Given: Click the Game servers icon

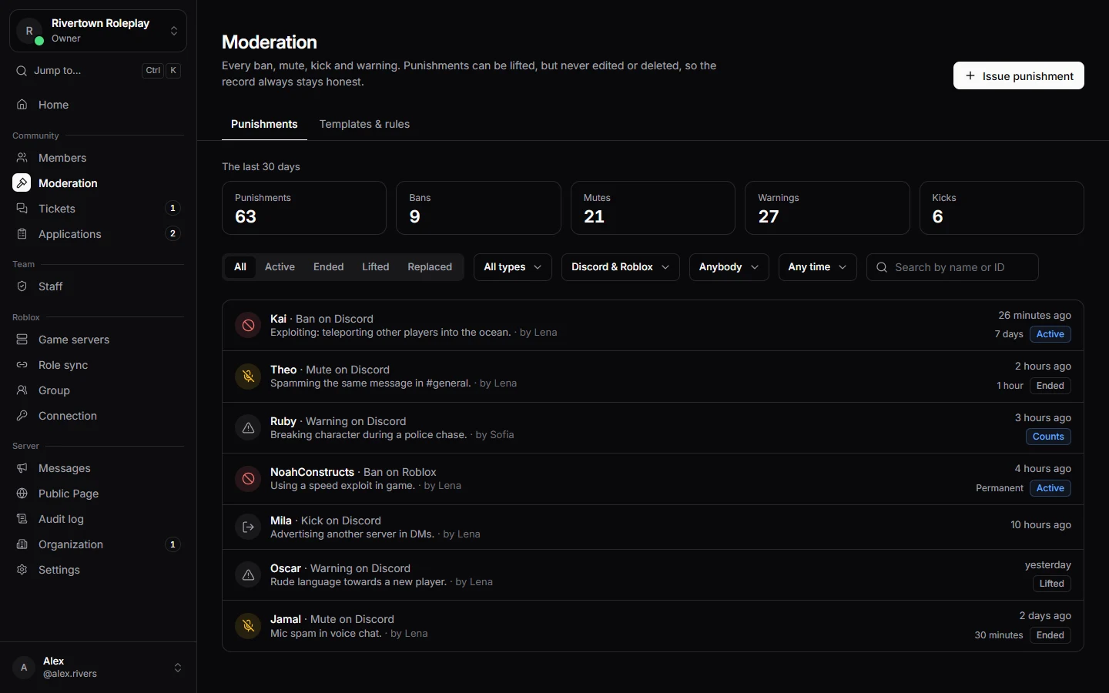Looking at the screenshot, I should tap(22, 340).
